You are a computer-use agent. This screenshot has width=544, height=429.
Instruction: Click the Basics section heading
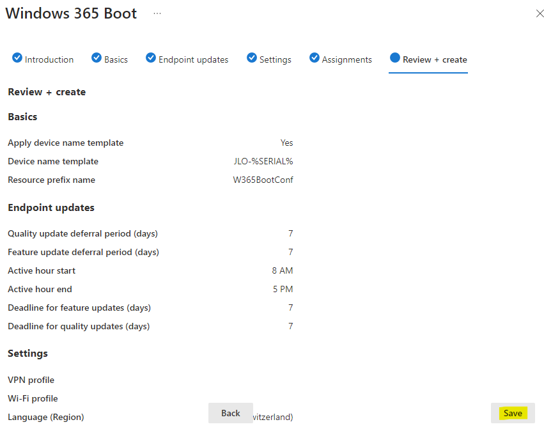coord(22,116)
